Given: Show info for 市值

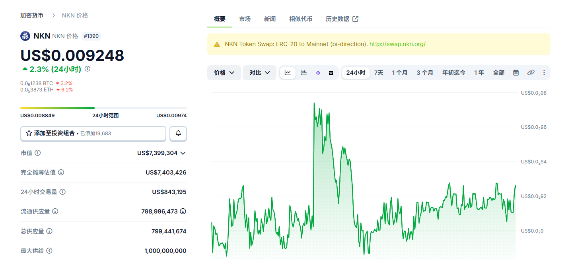Looking at the screenshot, I should pyautogui.click(x=37, y=153).
